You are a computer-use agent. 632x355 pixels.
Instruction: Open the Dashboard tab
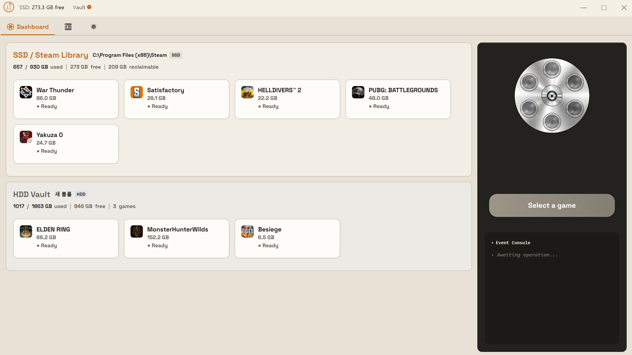tap(28, 27)
